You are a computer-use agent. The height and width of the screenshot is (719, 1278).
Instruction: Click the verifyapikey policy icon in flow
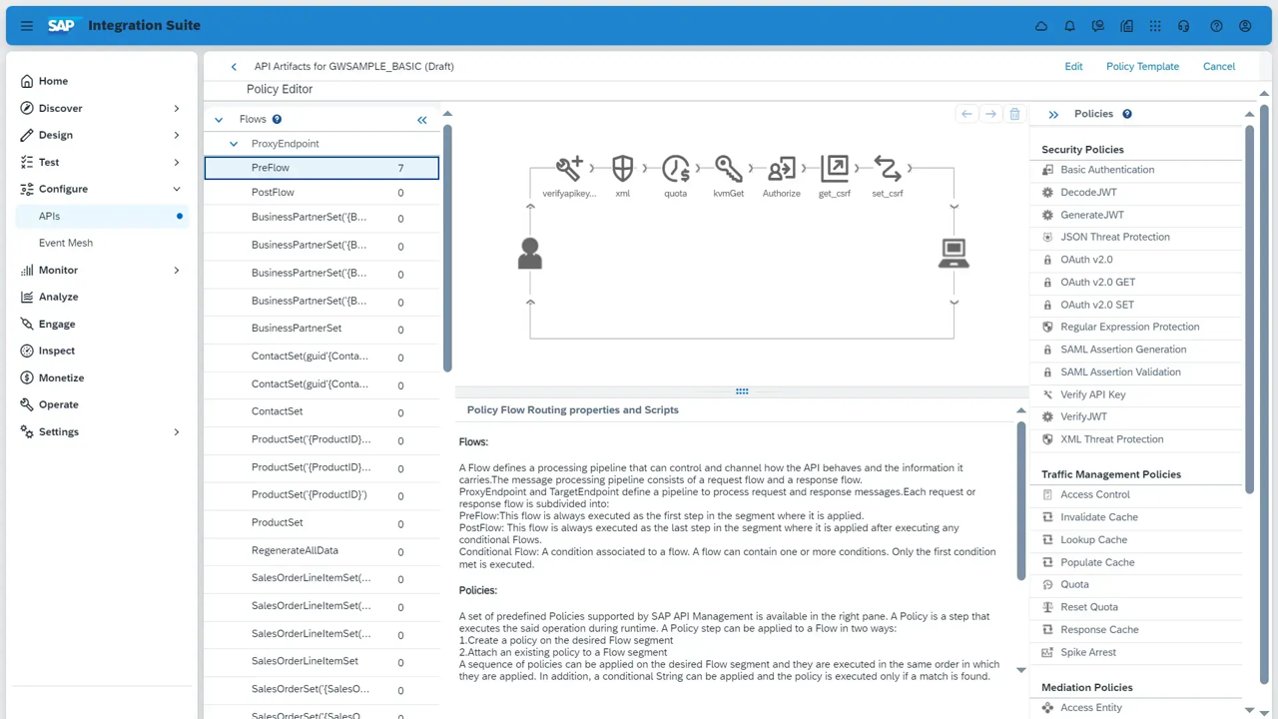point(569,168)
